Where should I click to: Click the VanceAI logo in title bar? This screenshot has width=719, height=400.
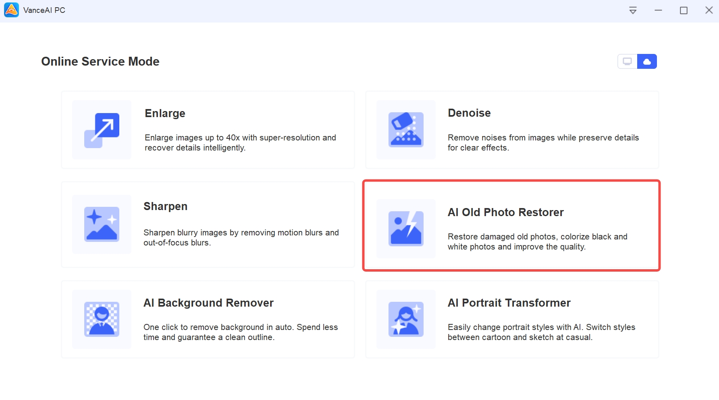[x=11, y=10]
